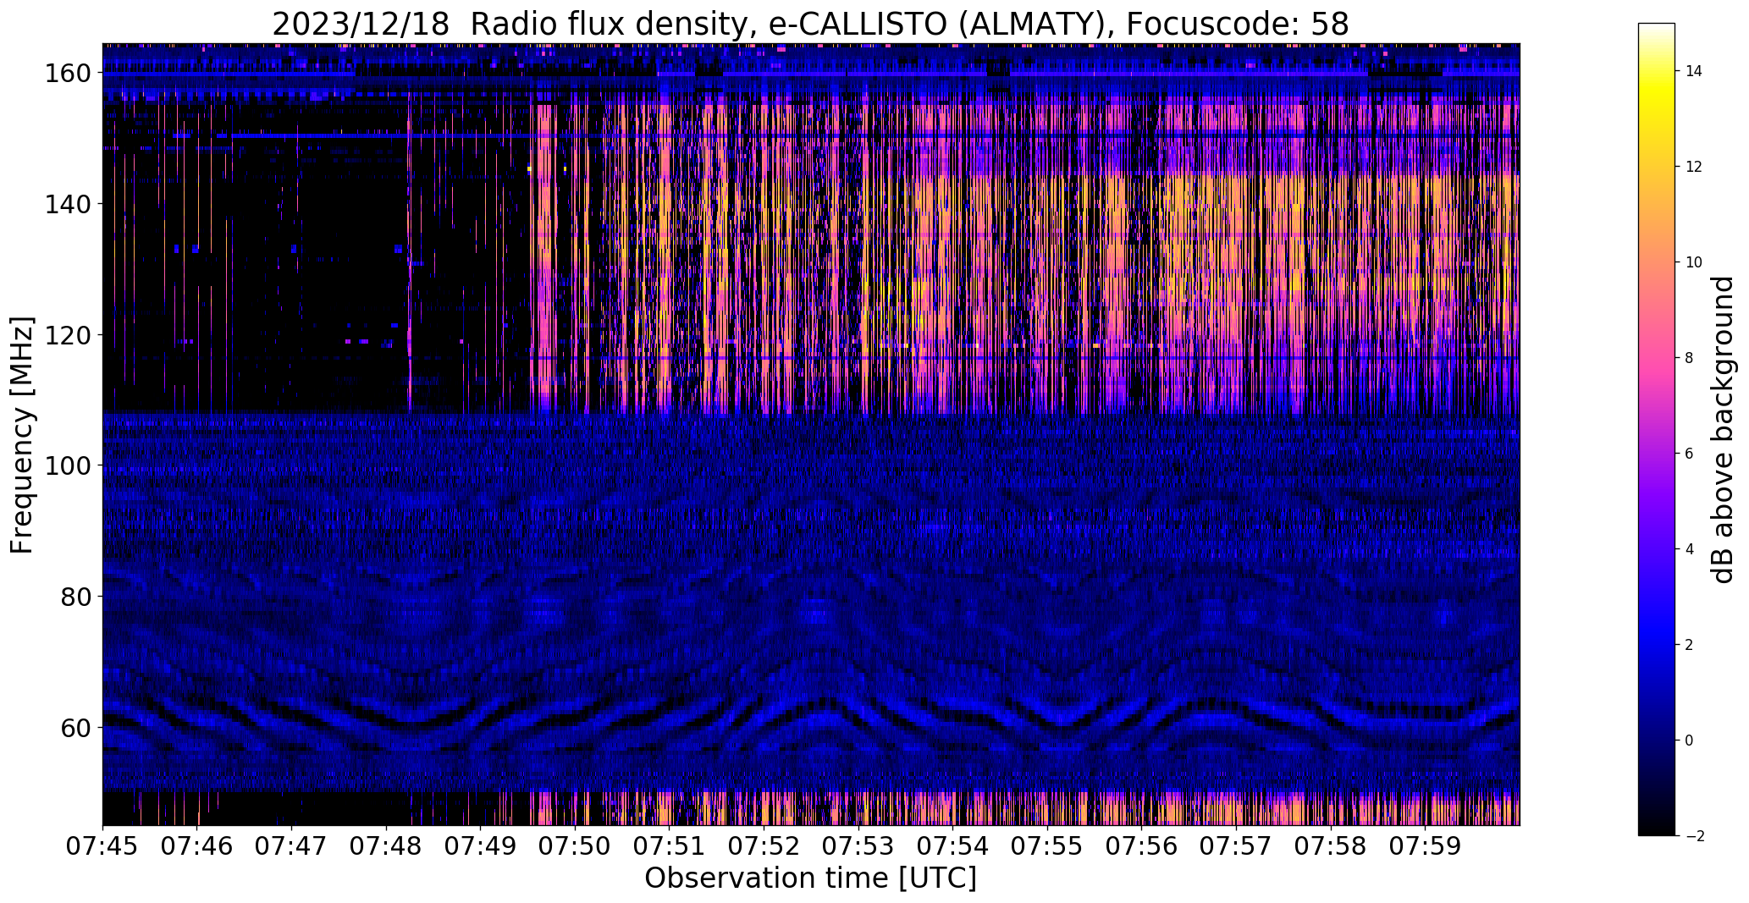Click the 'dB above background' colorbar label
Image resolution: width=1749 pixels, height=903 pixels.
click(1723, 430)
